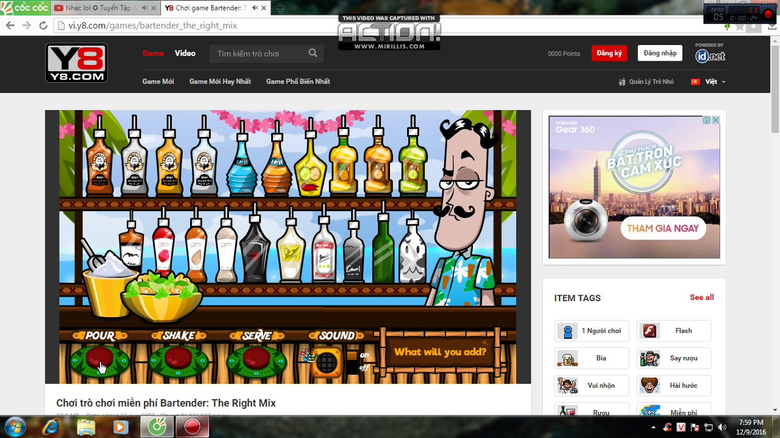Go back with the browser back arrow
The width and height of the screenshot is (780, 438).
click(x=10, y=26)
